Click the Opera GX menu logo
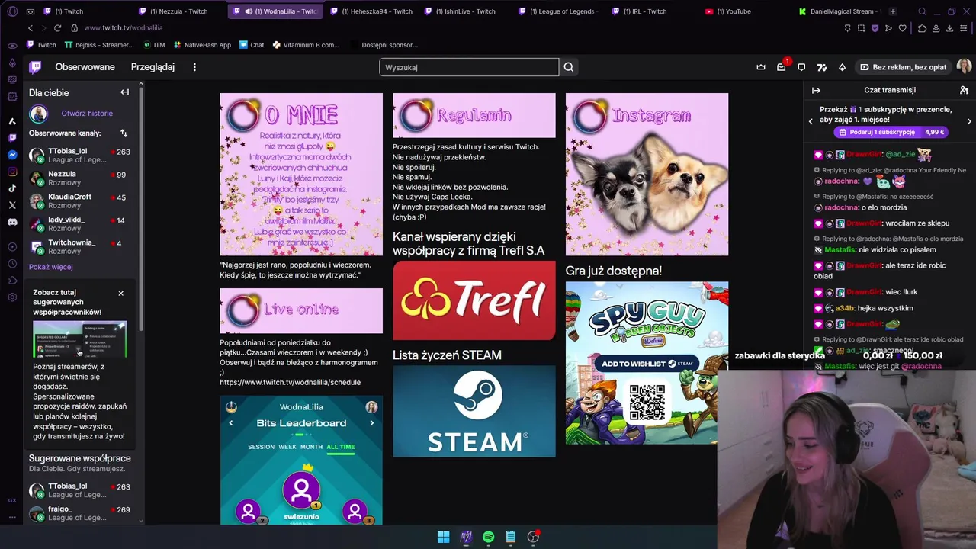The width and height of the screenshot is (976, 549). 11,11
